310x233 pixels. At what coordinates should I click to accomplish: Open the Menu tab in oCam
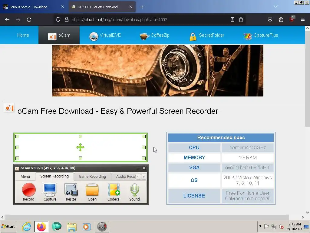(x=25, y=176)
